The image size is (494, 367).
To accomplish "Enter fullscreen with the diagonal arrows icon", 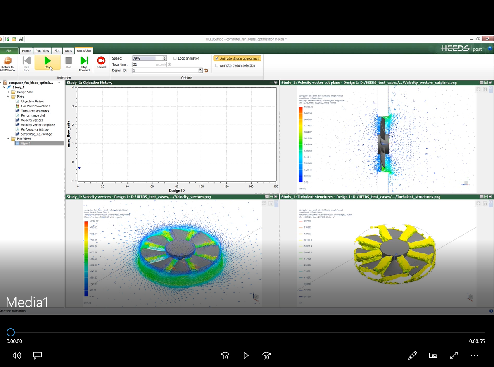I will pos(454,356).
